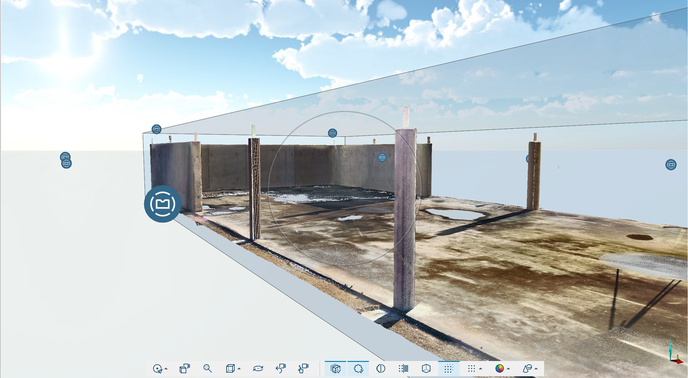This screenshot has width=688, height=378.
Task: Click the point density split icon
Action: tap(404, 369)
